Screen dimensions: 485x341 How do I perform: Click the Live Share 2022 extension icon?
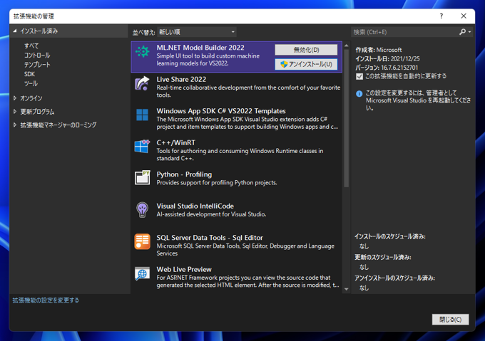click(142, 83)
